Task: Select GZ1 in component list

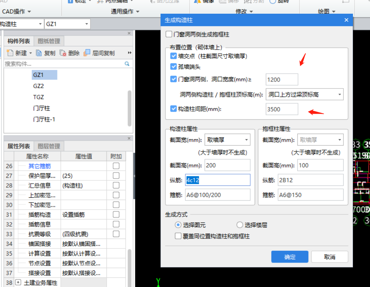Action: point(44,75)
